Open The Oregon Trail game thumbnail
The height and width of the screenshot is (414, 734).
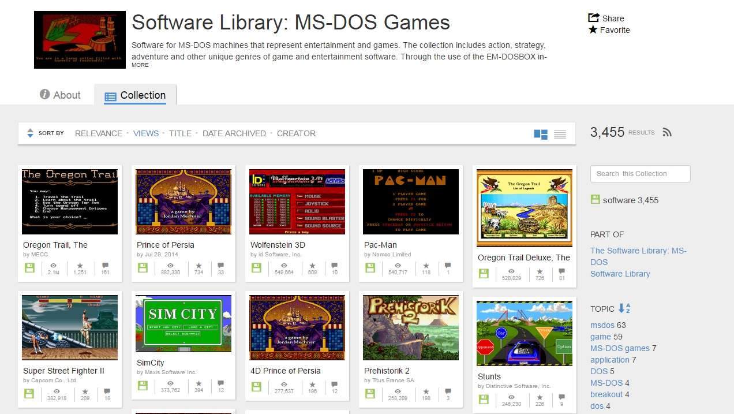tap(70, 202)
